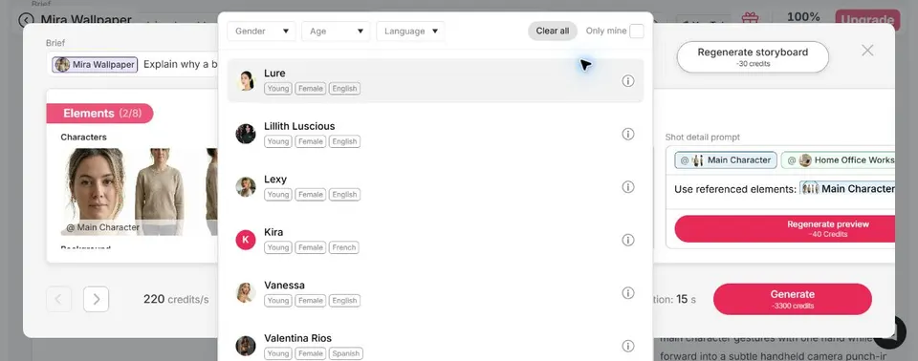Click the Generate -3300 credits button

pos(792,299)
